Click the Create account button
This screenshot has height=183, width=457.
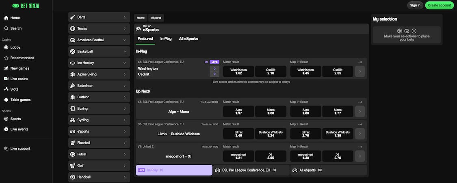[440, 5]
